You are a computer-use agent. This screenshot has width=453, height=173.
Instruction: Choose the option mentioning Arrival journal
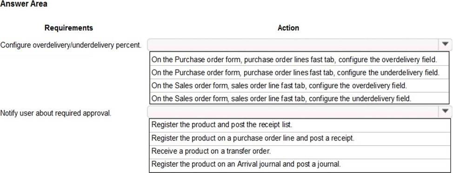tap(300, 165)
